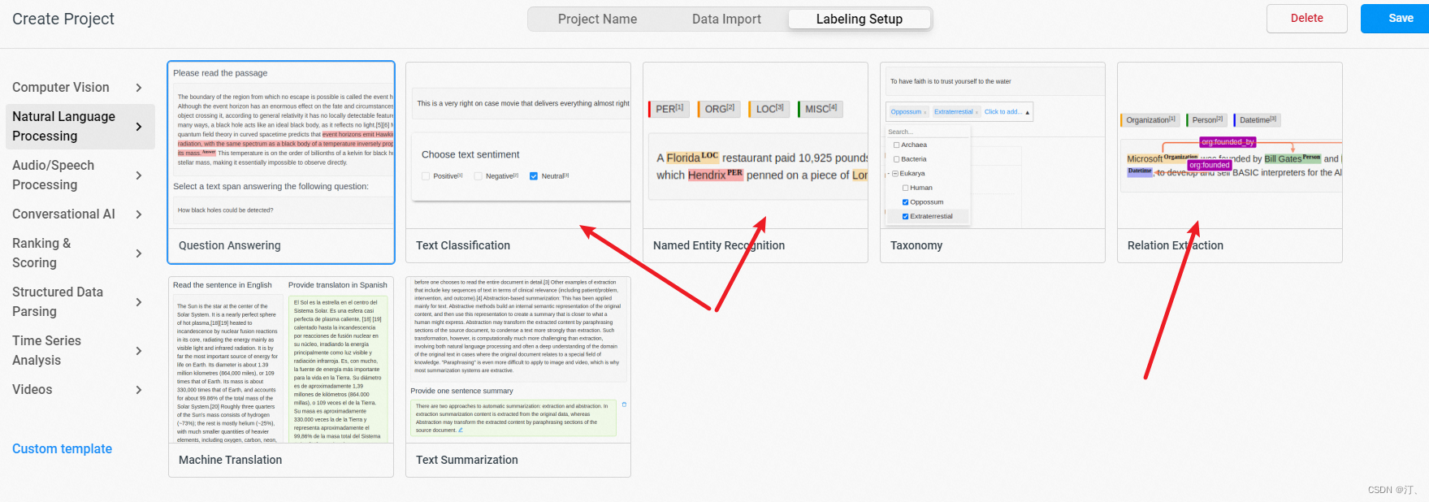Select the MISC entity label

coord(821,109)
